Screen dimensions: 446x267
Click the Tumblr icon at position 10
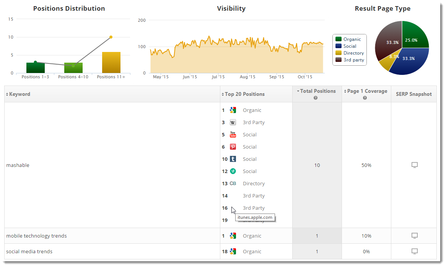[233, 159]
